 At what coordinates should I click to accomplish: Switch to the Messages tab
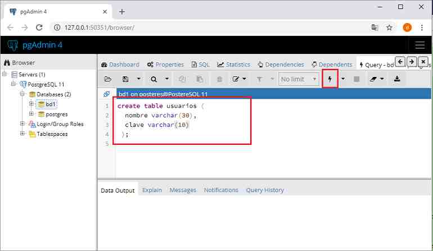coord(183,190)
